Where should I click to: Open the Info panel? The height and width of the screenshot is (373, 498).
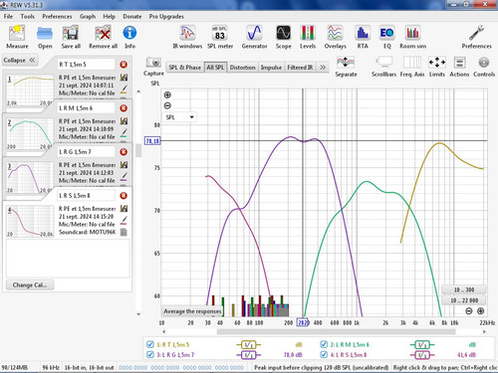coord(129,37)
